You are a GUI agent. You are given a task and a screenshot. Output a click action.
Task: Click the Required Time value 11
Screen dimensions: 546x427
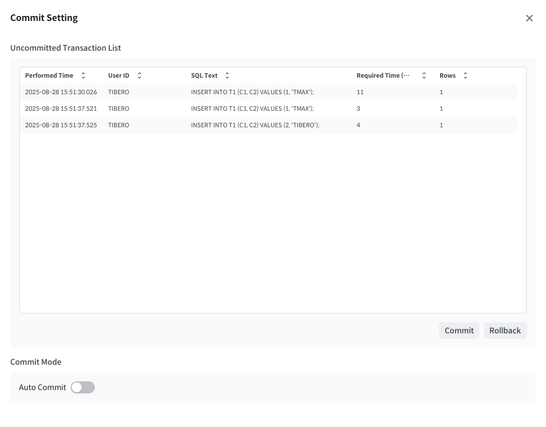point(360,92)
